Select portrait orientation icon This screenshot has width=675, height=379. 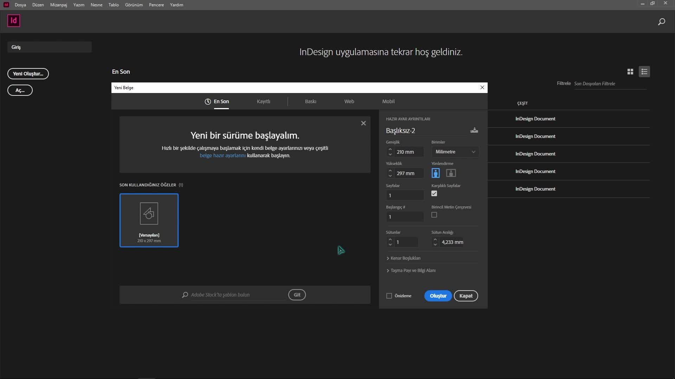(x=436, y=173)
